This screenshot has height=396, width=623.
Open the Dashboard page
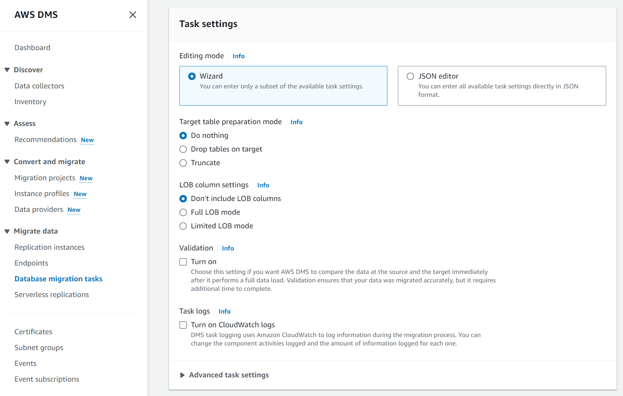(32, 47)
